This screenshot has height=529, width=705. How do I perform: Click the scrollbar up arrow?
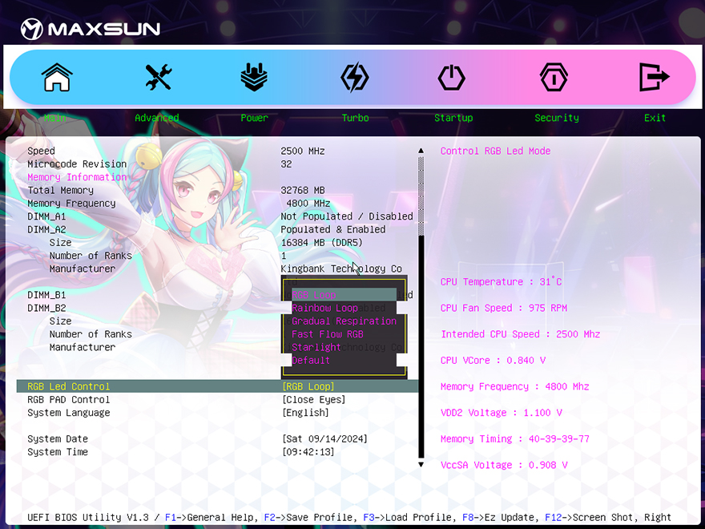[x=421, y=151]
